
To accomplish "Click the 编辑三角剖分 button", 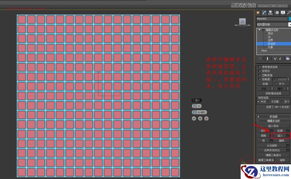I will click(274, 155).
